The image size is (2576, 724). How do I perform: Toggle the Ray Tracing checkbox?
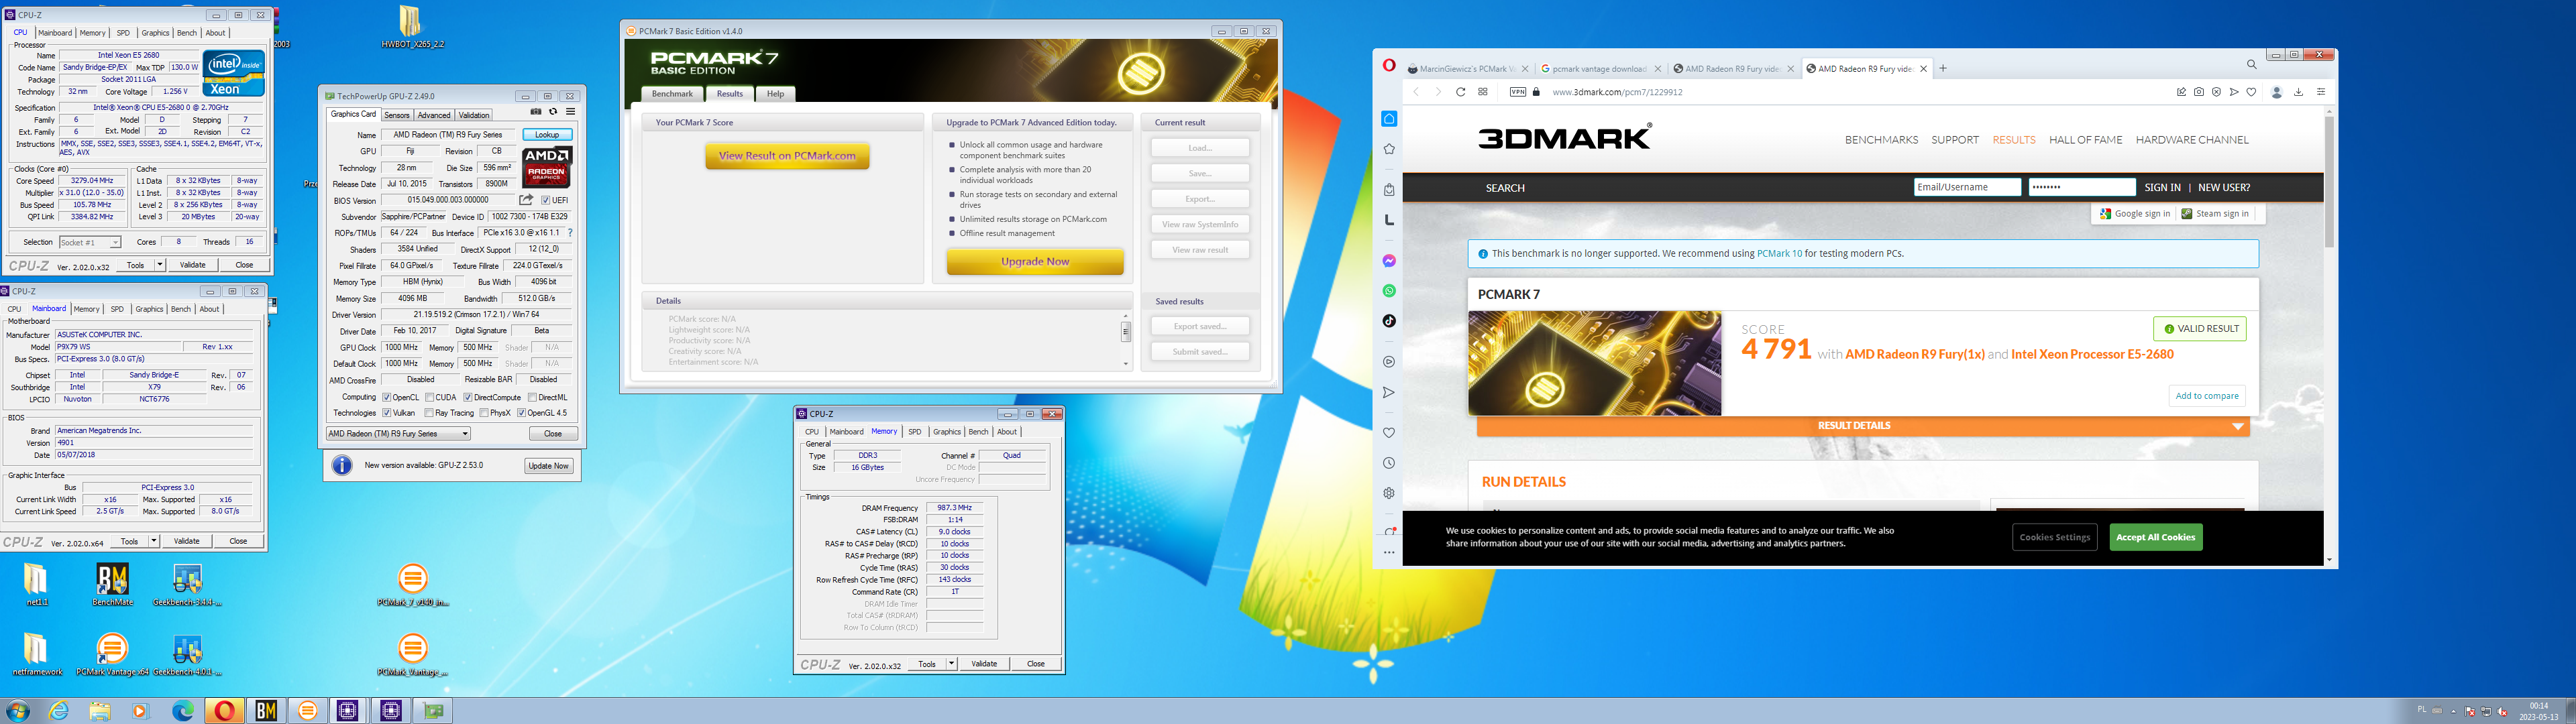pos(429,413)
